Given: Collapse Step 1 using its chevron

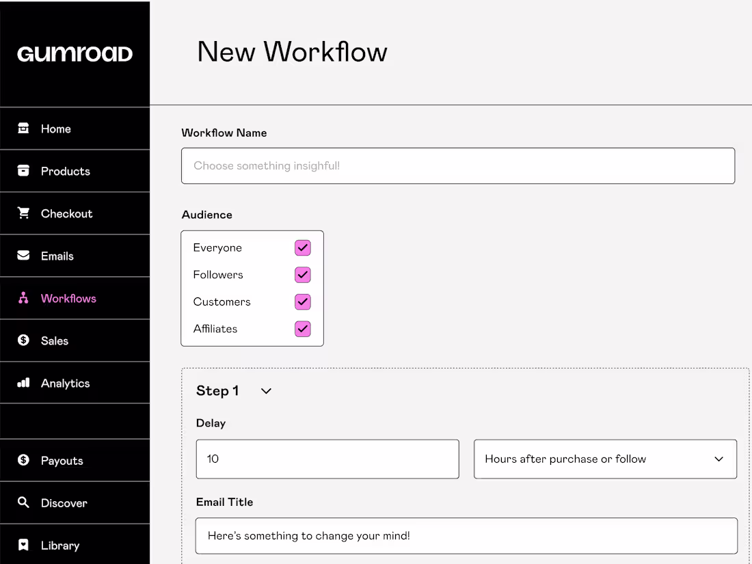Looking at the screenshot, I should tap(265, 391).
